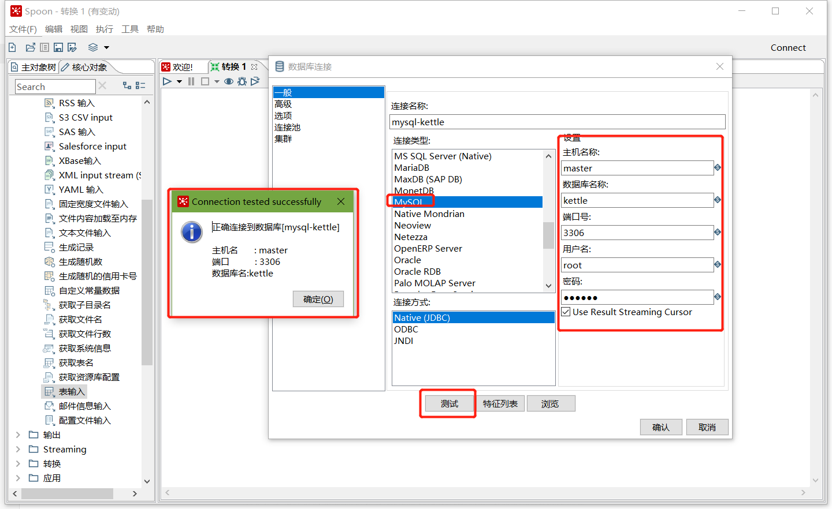Click the replay transformation icon
This screenshot has width=832, height=509.
[255, 81]
